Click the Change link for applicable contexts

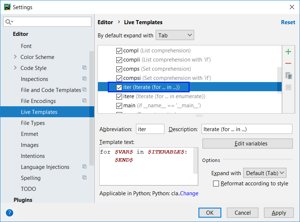pyautogui.click(x=189, y=193)
